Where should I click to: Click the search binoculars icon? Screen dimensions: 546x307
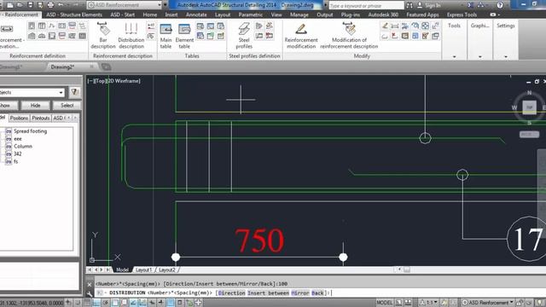[x=409, y=5]
